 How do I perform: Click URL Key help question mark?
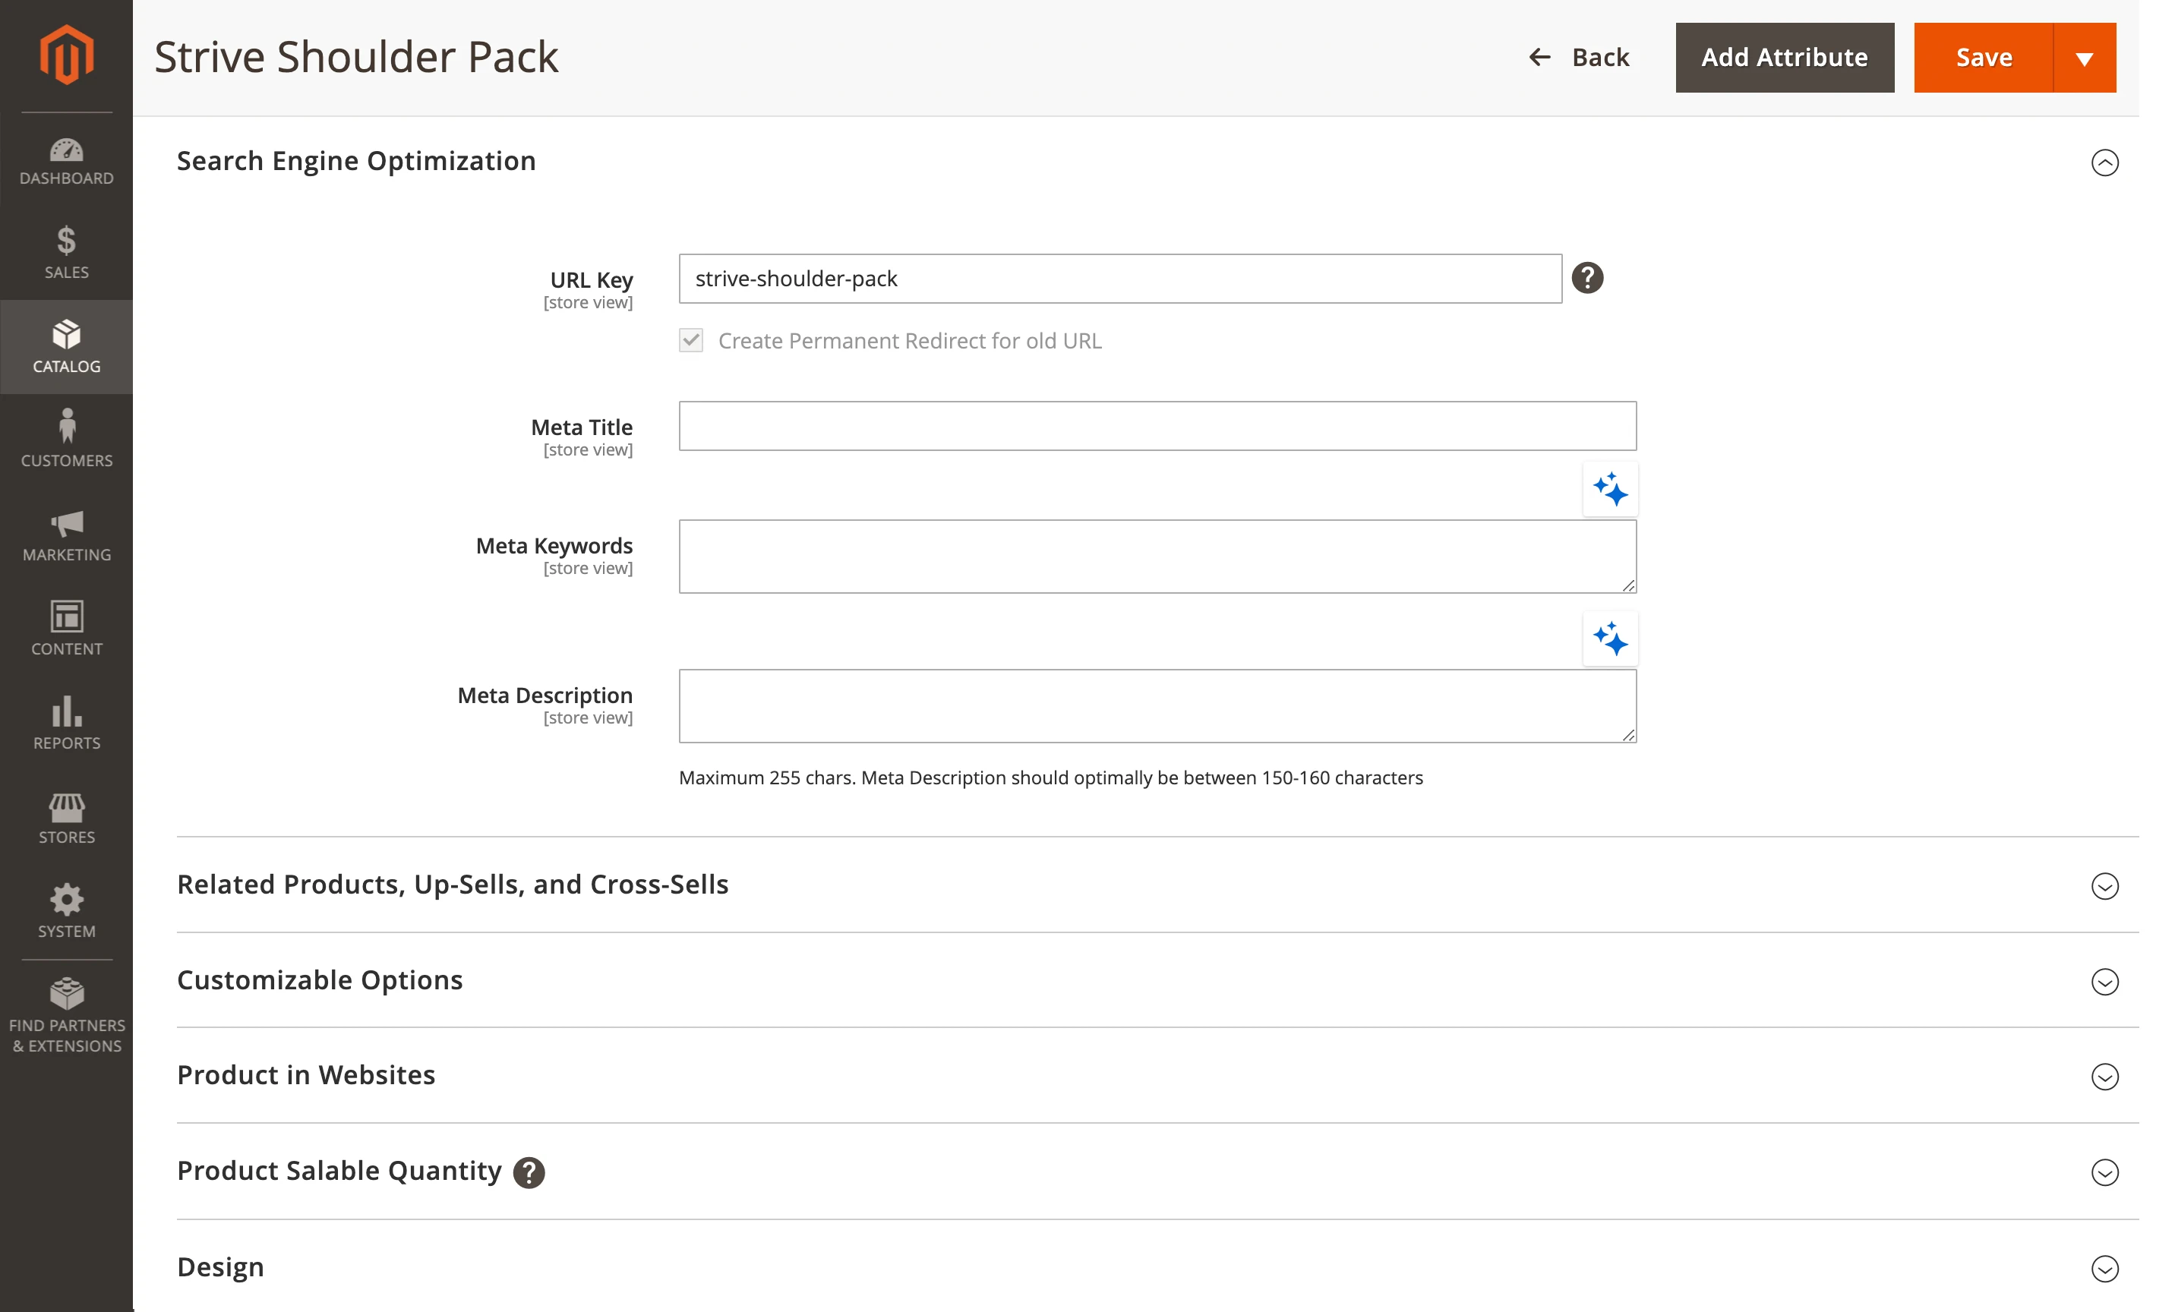pyautogui.click(x=1586, y=278)
